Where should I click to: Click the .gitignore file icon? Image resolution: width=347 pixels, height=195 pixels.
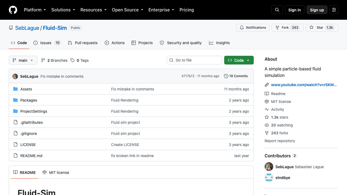click(15, 134)
